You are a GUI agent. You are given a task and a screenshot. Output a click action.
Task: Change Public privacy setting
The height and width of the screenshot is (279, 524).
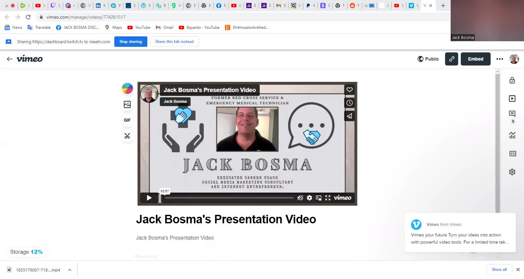tap(428, 59)
